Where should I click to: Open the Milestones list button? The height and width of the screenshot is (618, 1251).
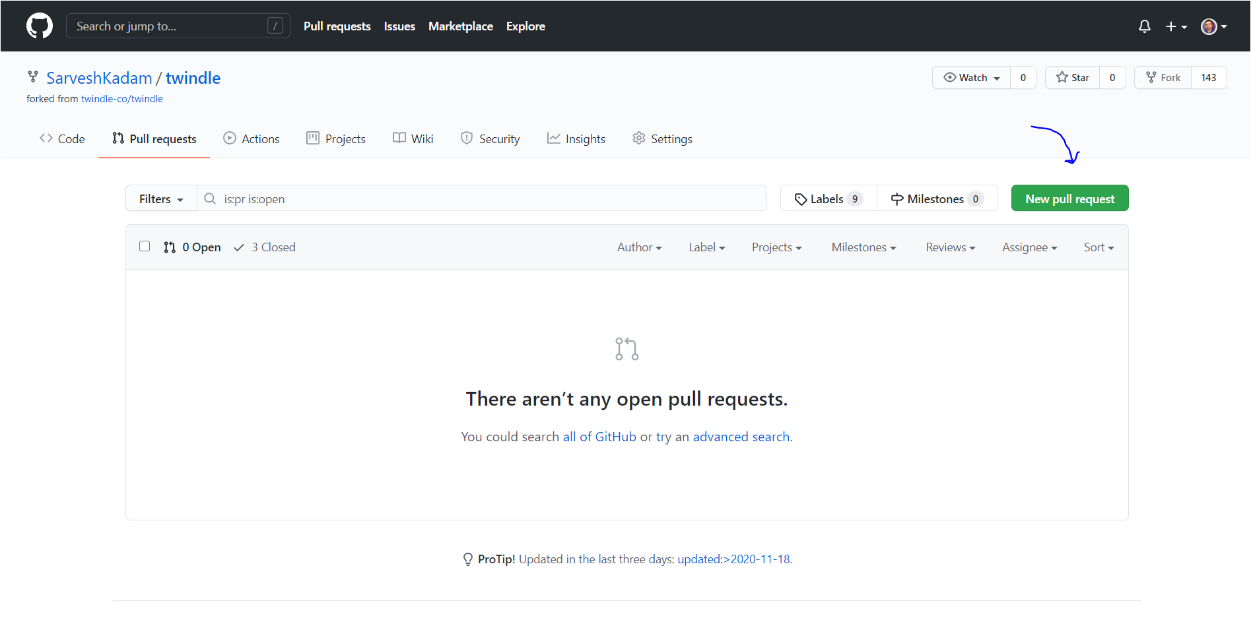pyautogui.click(x=937, y=199)
